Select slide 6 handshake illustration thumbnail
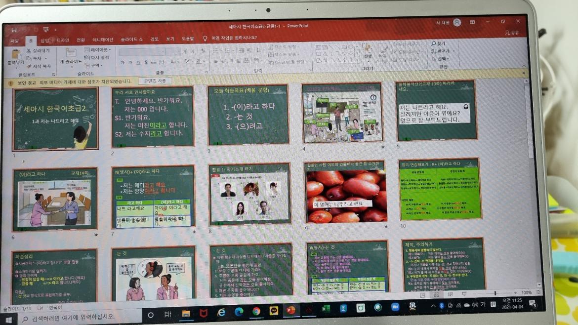Viewport: 578px width, 325px height. [55, 200]
